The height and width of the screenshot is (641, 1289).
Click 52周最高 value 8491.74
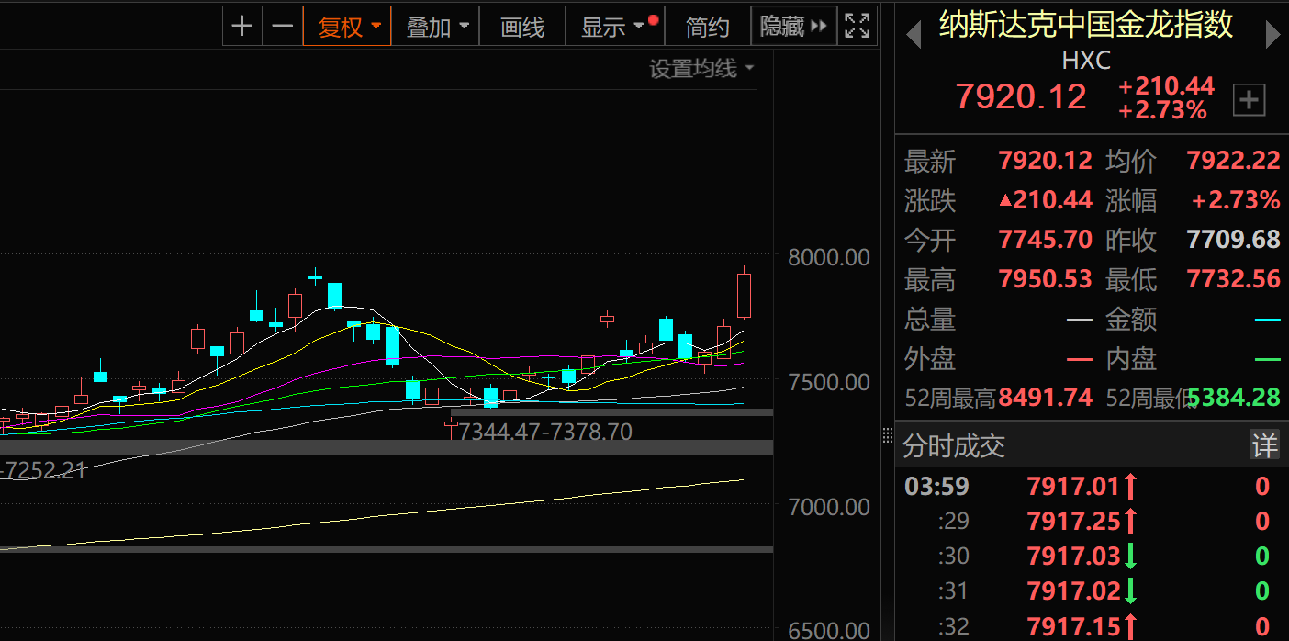pos(1046,398)
